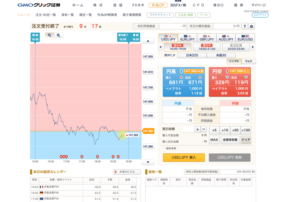Screen dimensions: 286x202
Task: Select シングル view mode
Action: tap(234, 61)
